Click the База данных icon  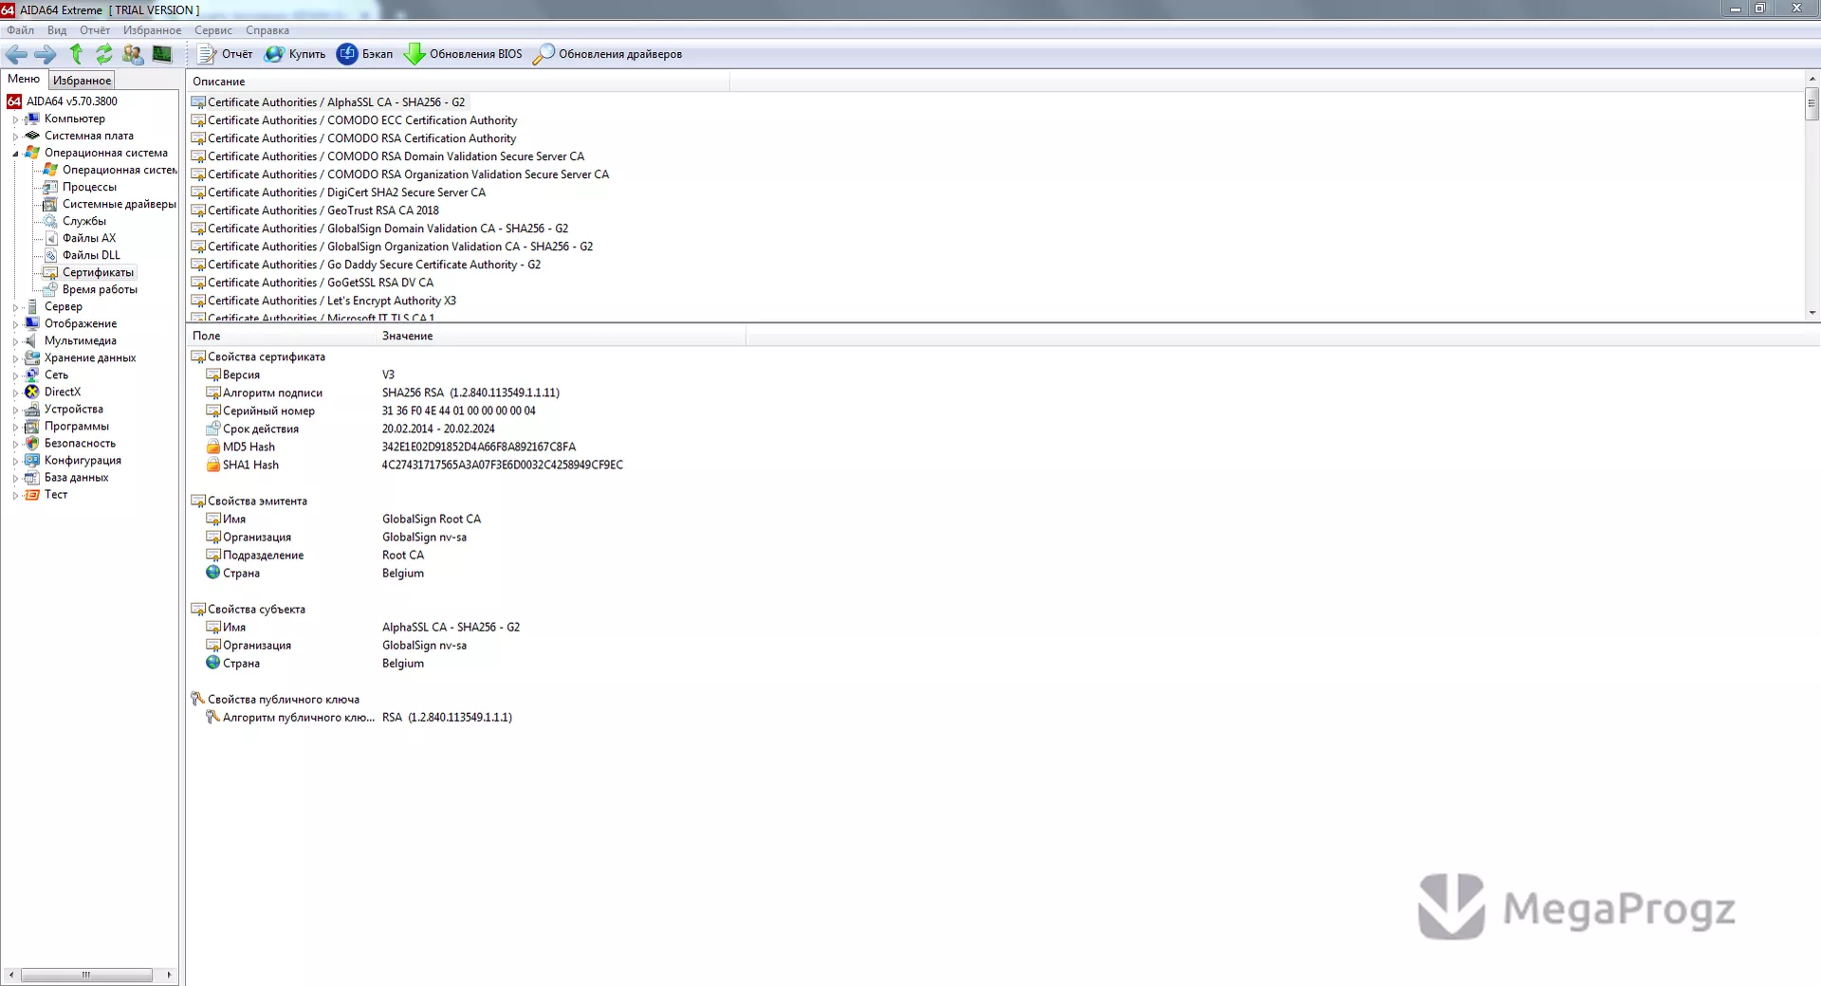click(32, 477)
